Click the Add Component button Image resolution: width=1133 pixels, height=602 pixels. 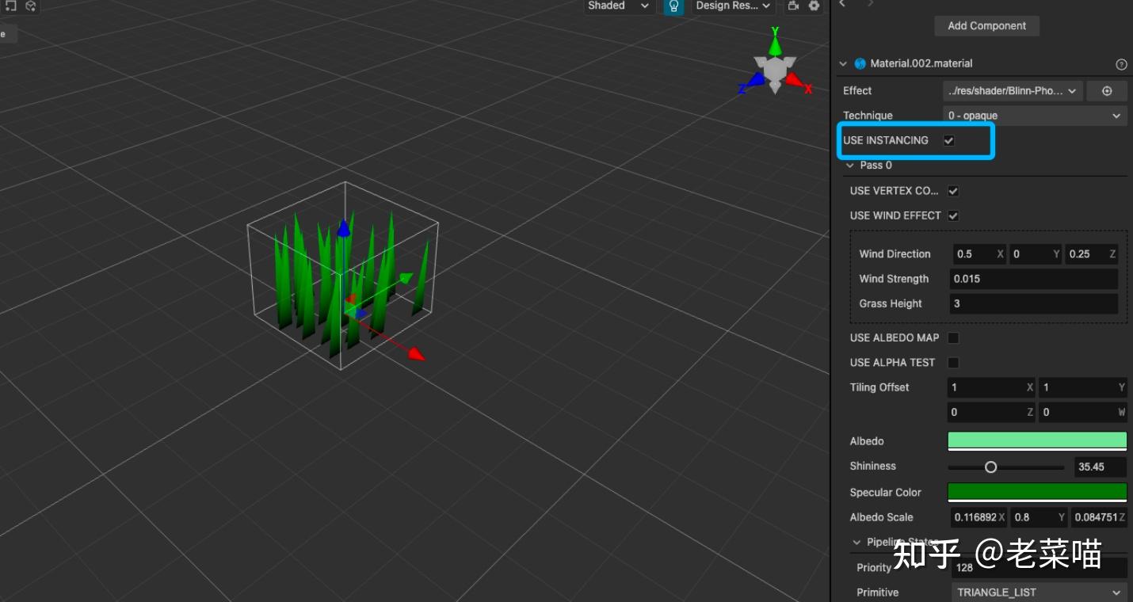[x=986, y=25]
